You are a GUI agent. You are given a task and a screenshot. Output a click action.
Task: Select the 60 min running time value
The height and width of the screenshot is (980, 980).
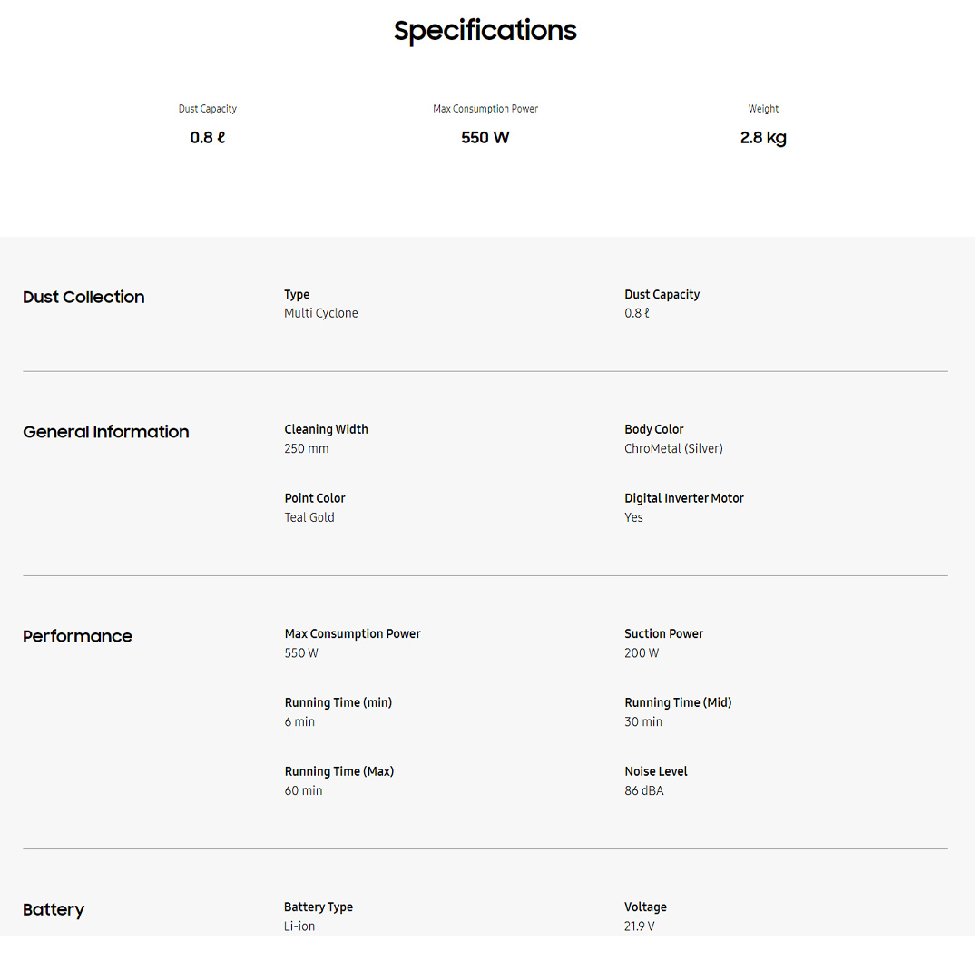pos(303,791)
